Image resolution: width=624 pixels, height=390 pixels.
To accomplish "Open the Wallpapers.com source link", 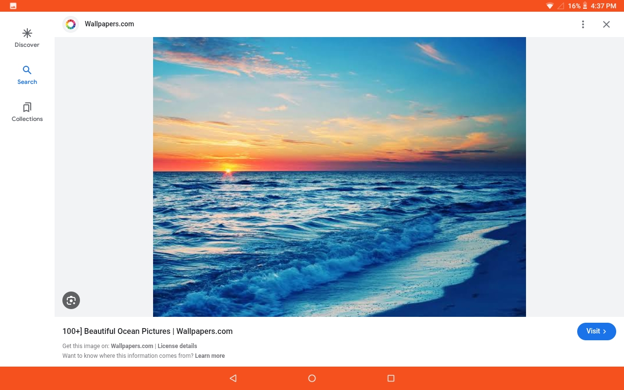I will click(132, 346).
